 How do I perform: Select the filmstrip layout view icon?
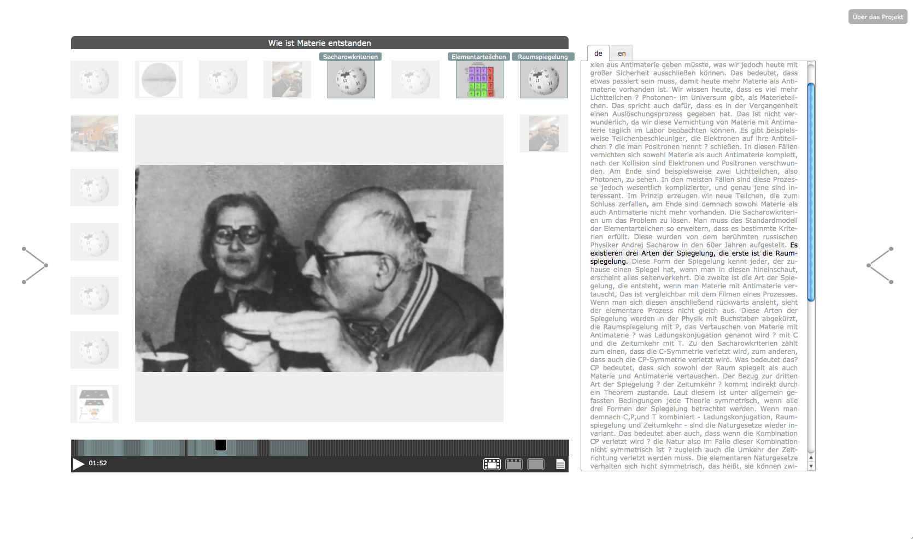[x=491, y=464]
